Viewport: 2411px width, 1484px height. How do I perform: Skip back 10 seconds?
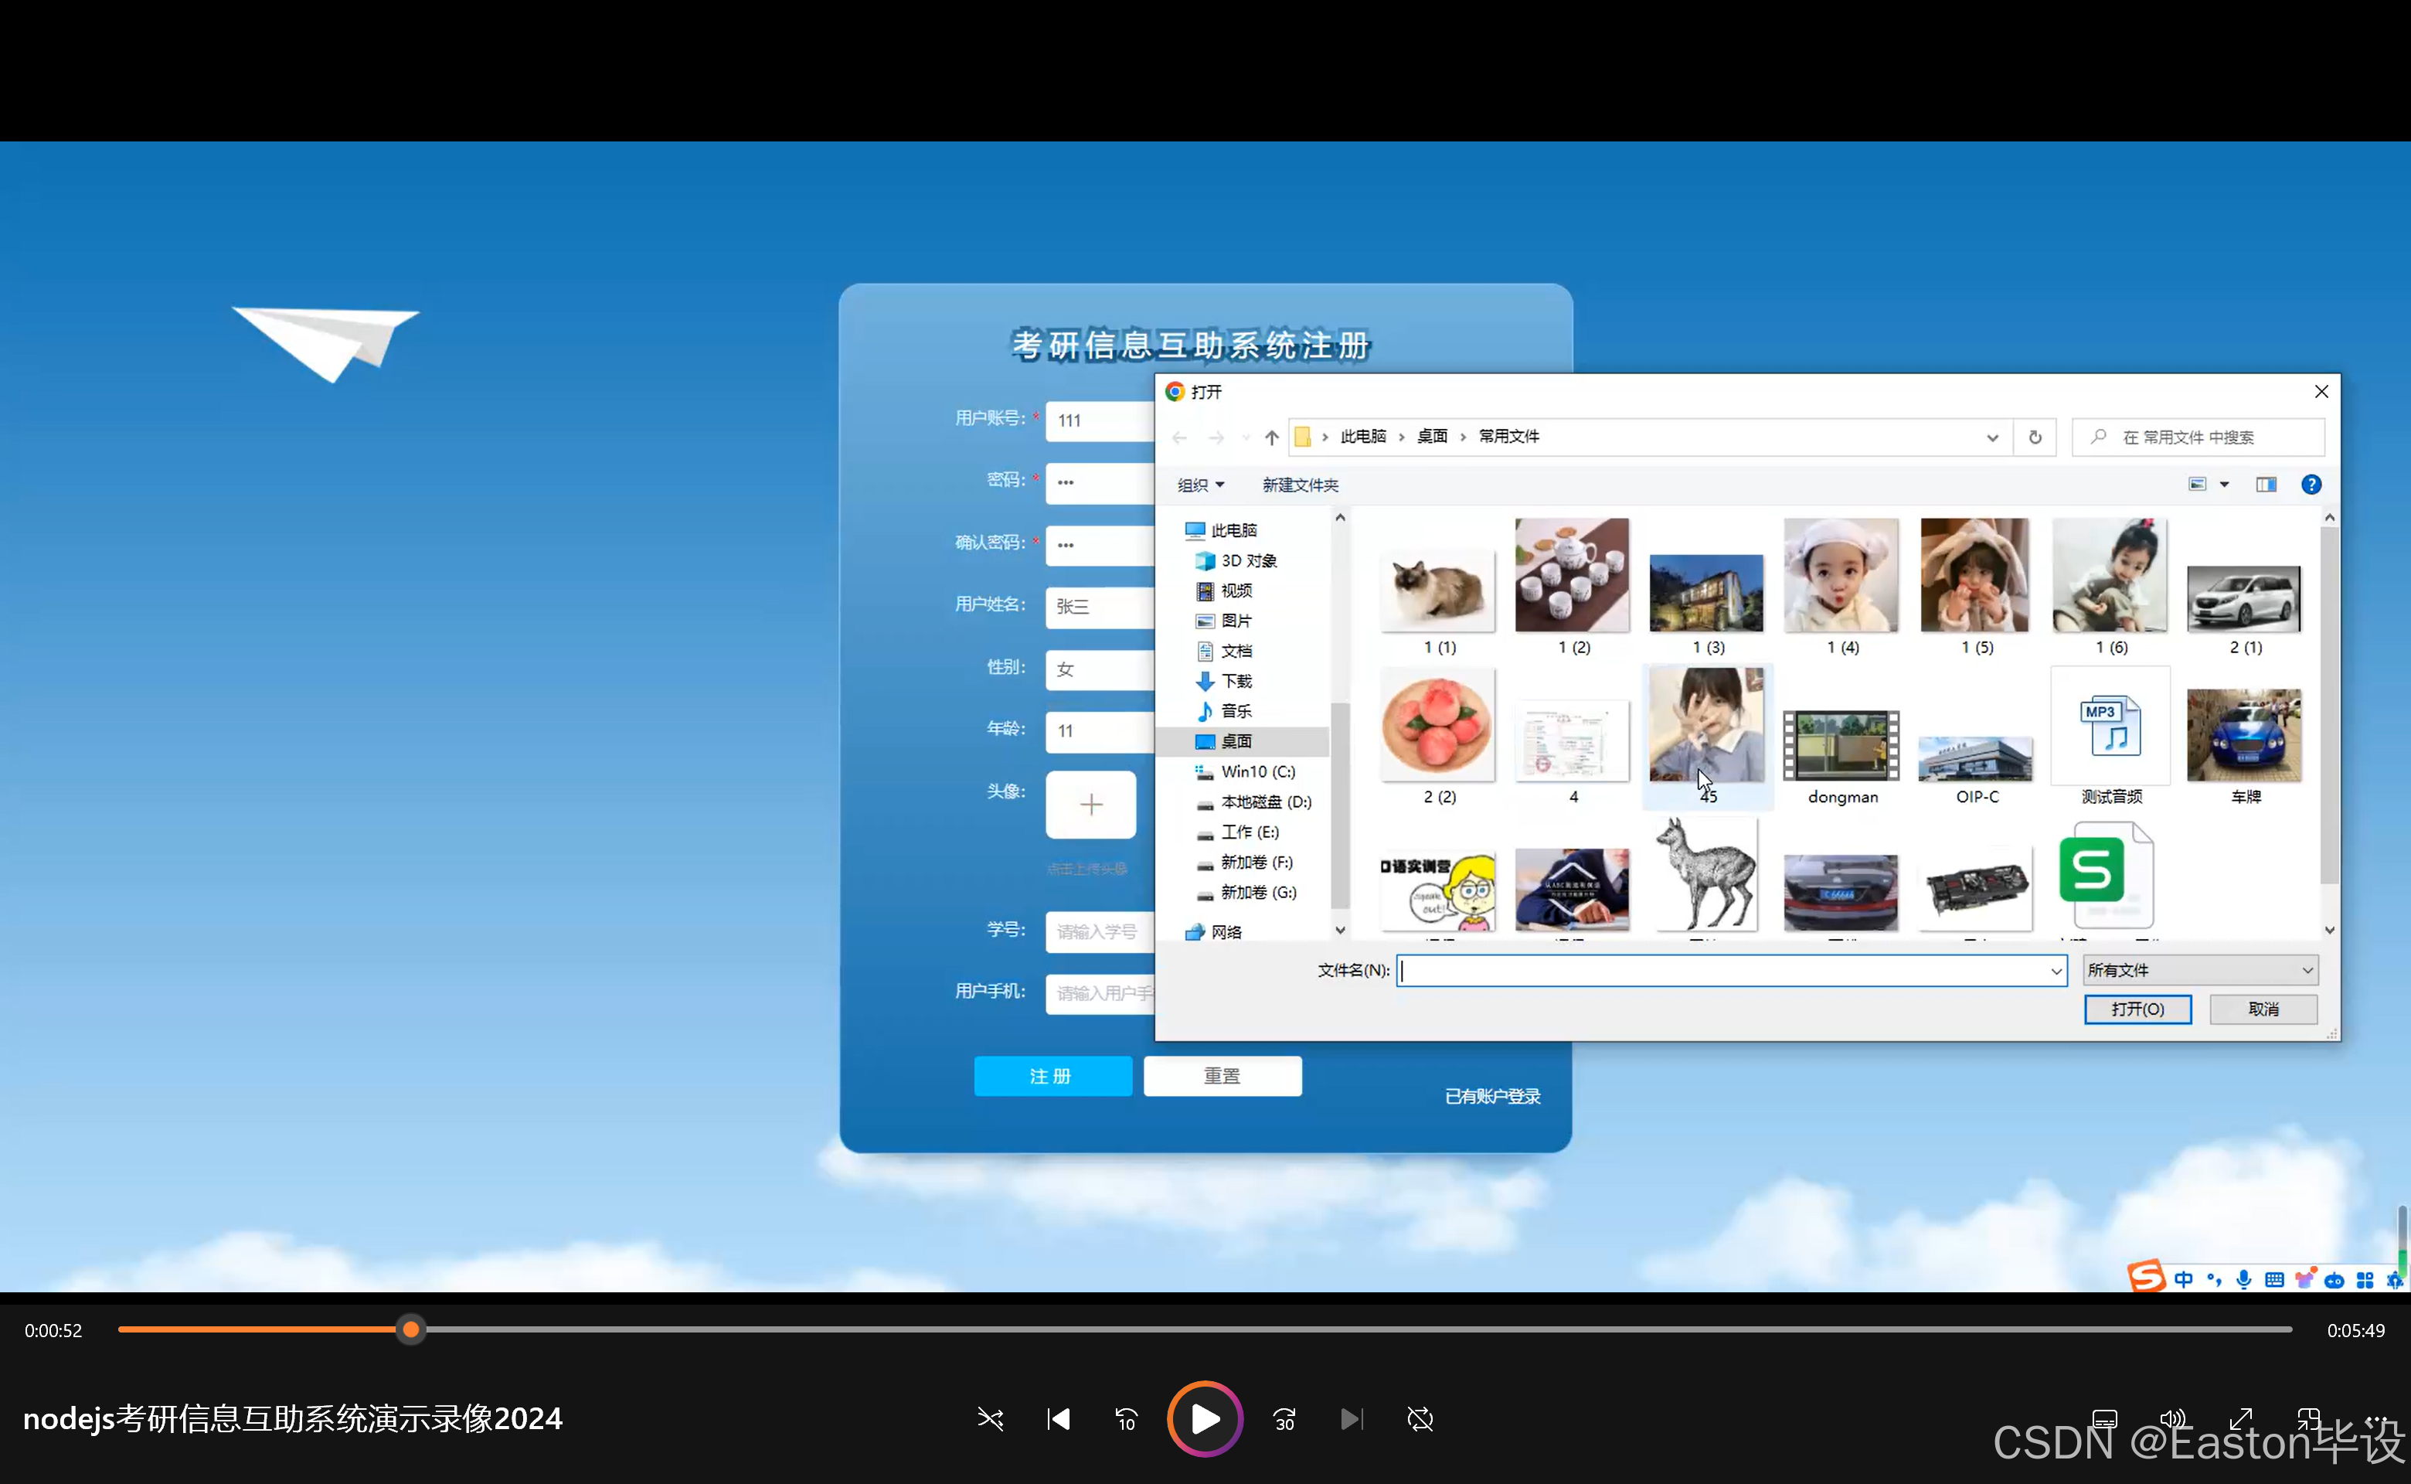1126,1419
